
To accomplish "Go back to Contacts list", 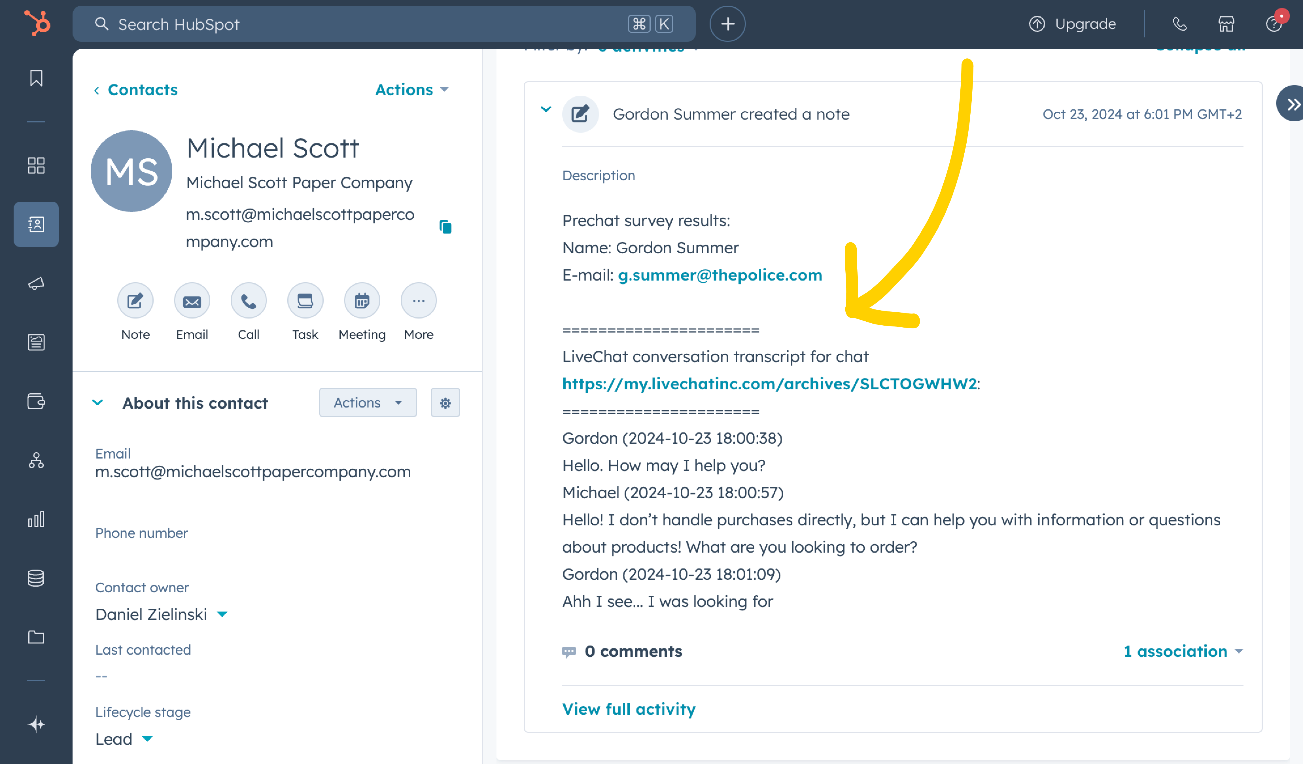I will tap(135, 90).
